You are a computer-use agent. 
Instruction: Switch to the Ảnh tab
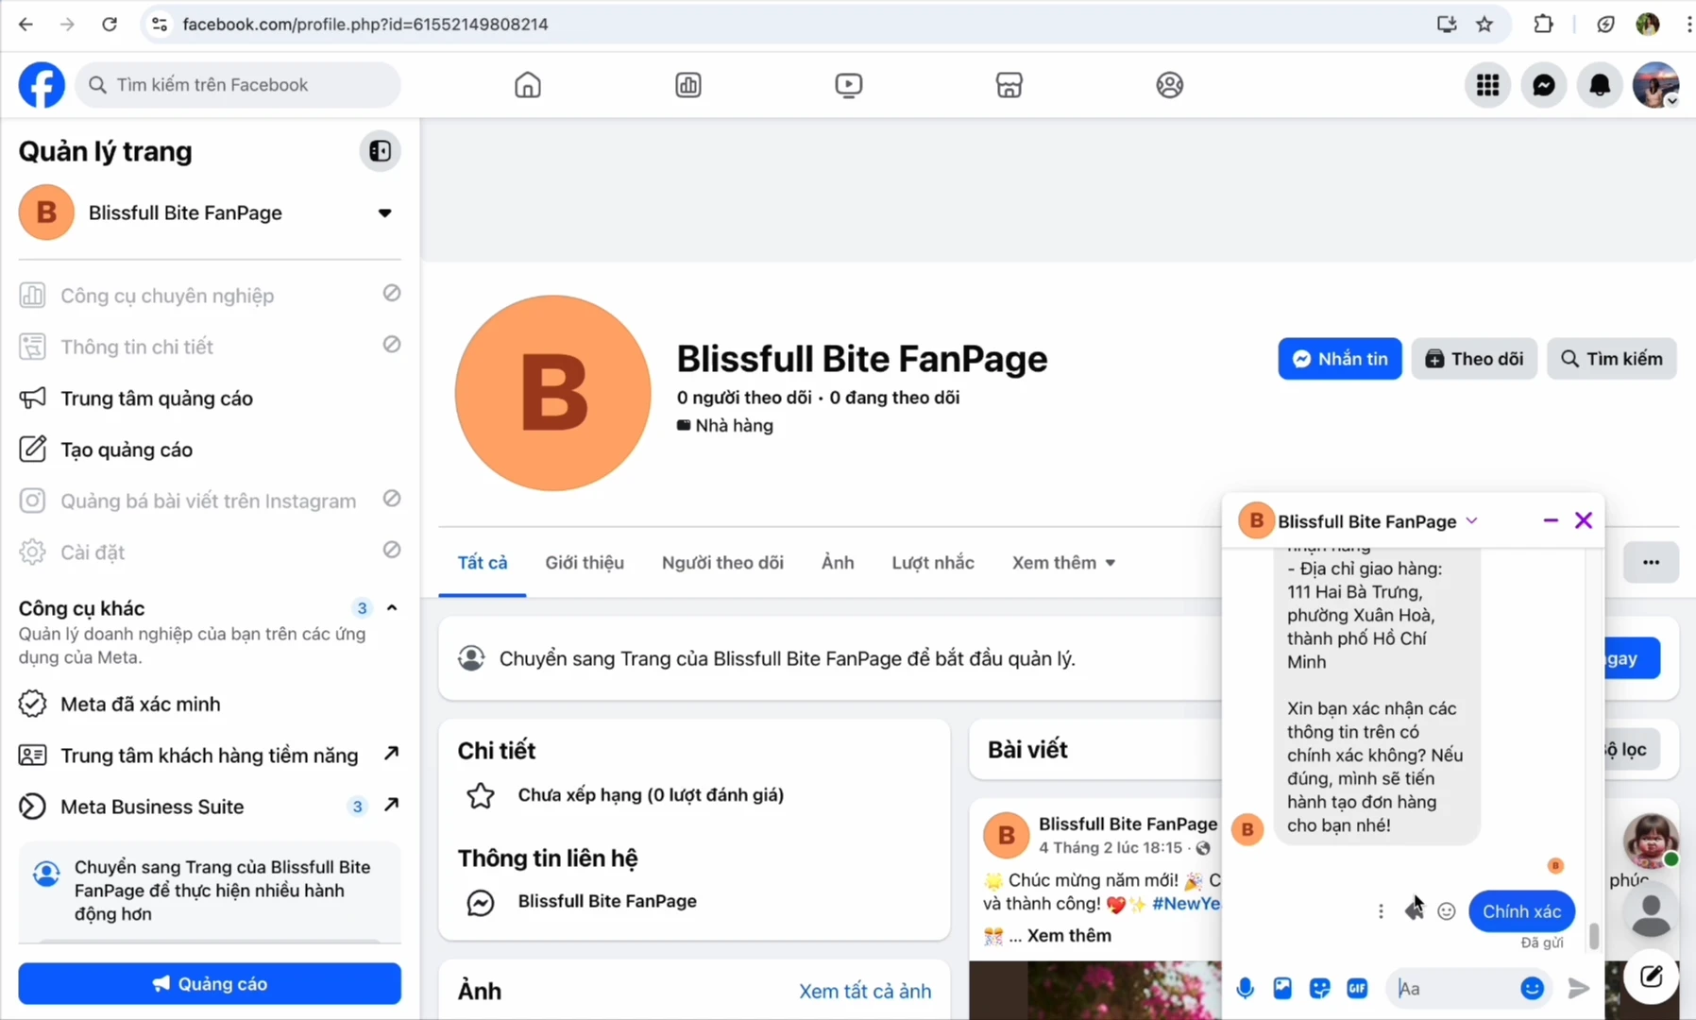837,563
